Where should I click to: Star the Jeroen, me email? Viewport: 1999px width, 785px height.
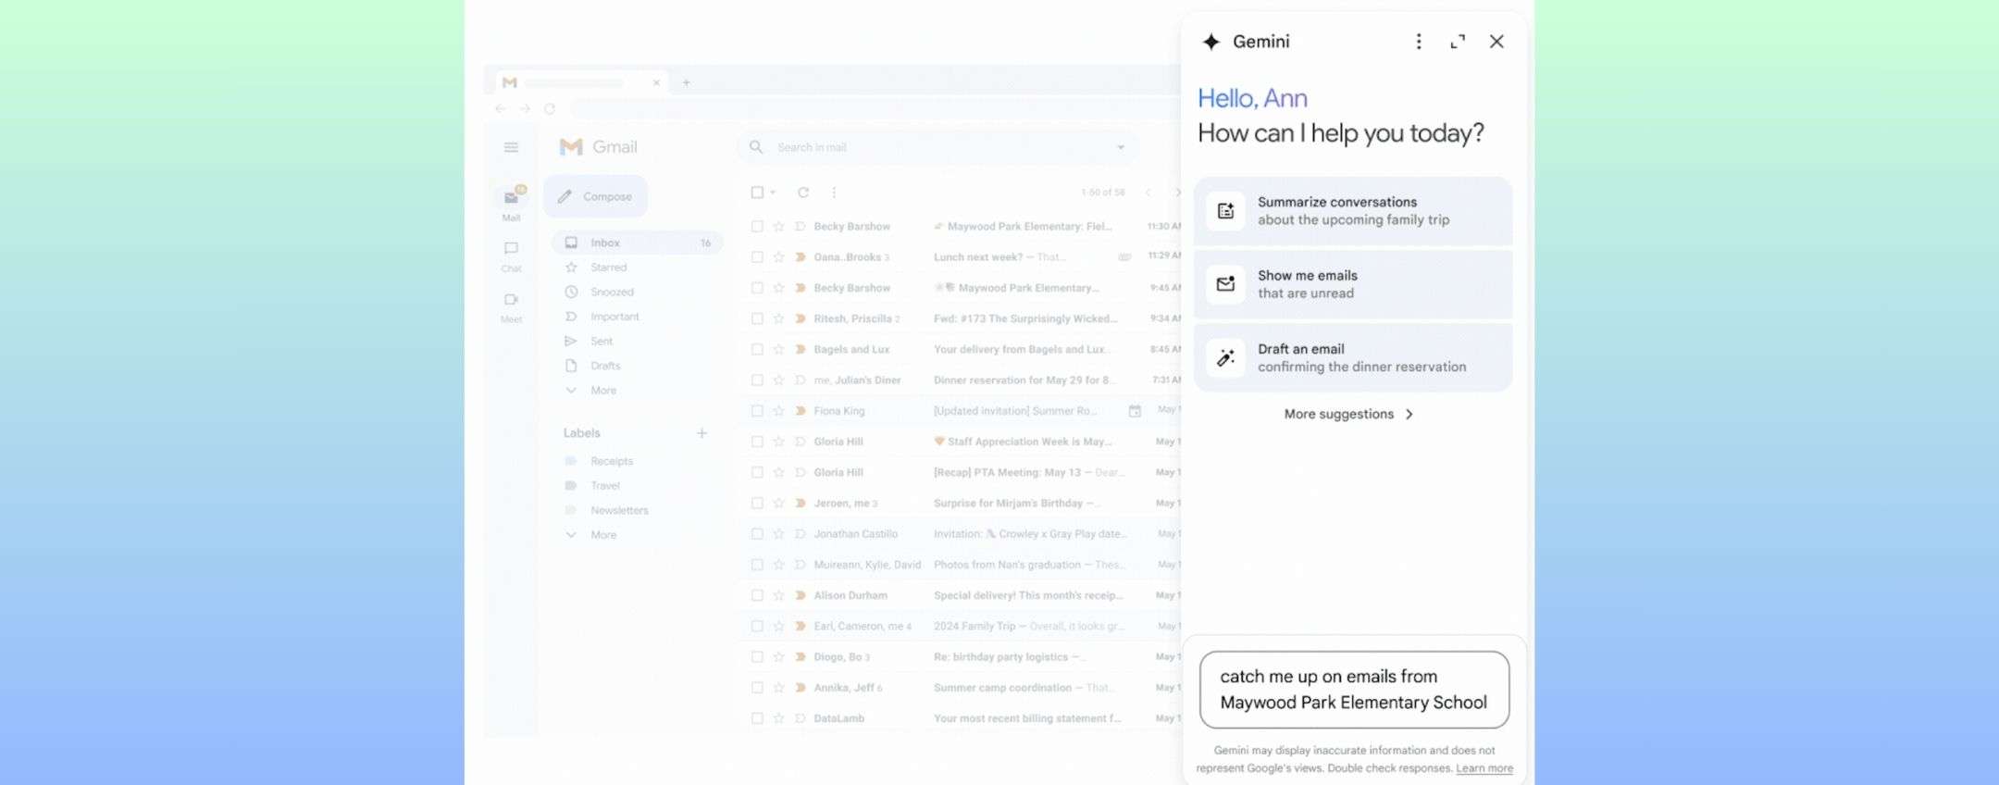point(778,504)
